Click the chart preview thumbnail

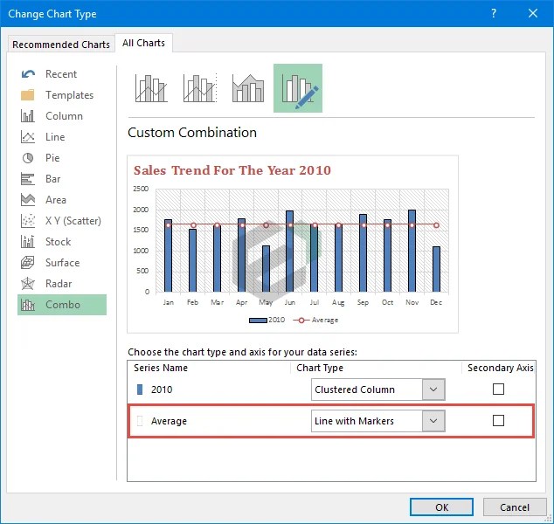click(x=293, y=244)
